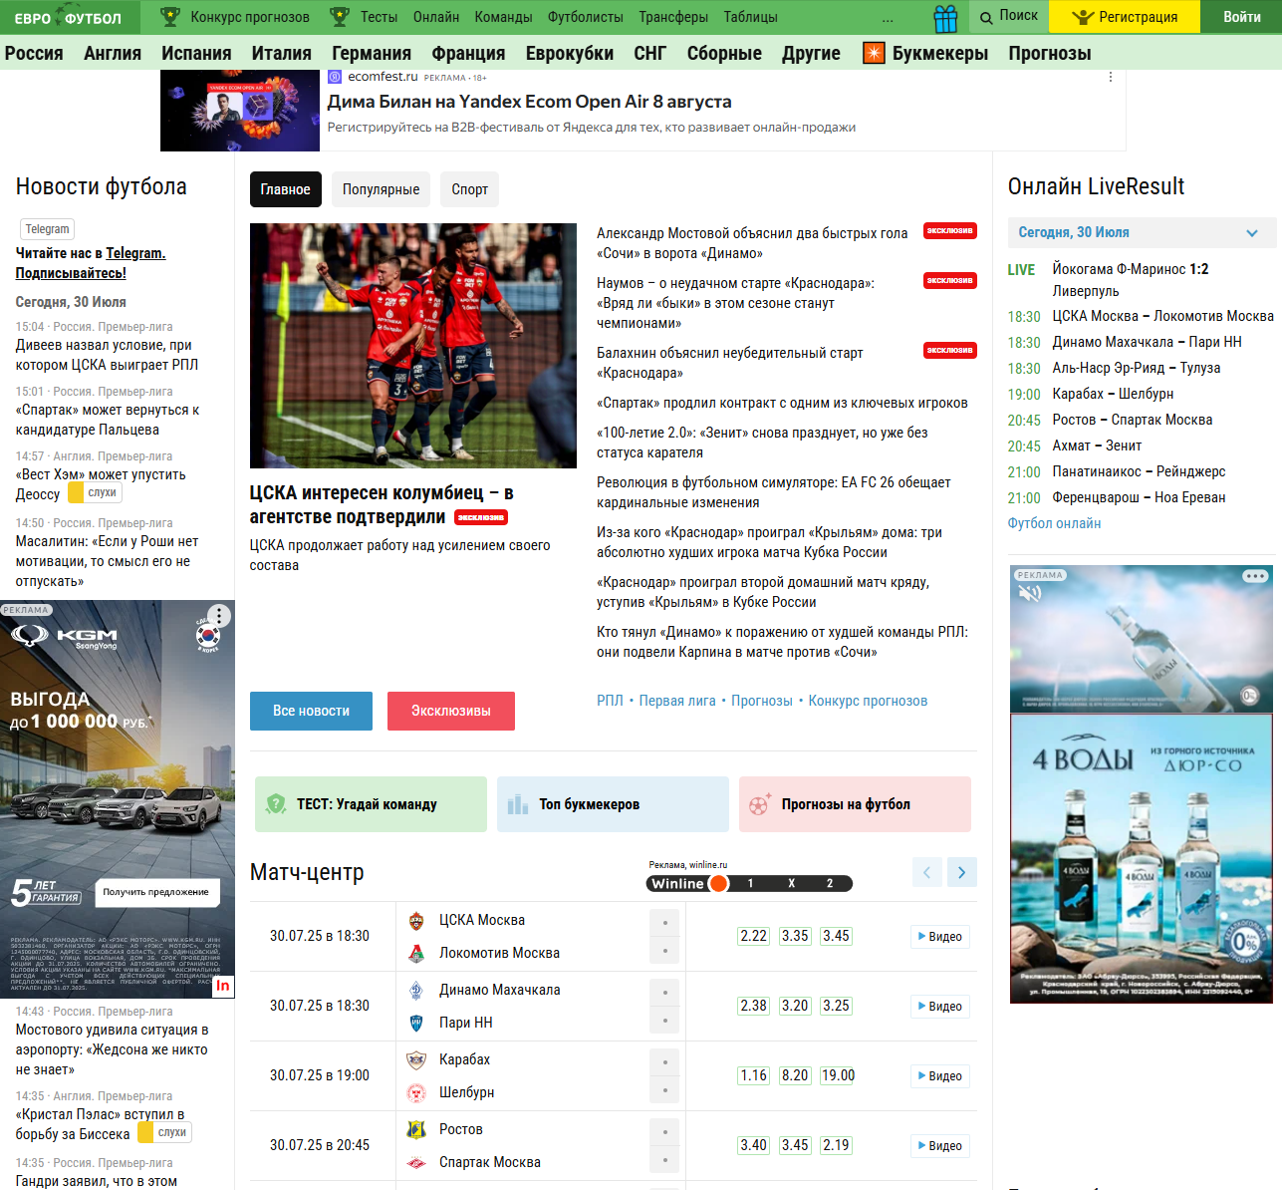Click the Шелбурн club crest
The image size is (1282, 1190).
[x=416, y=1093]
